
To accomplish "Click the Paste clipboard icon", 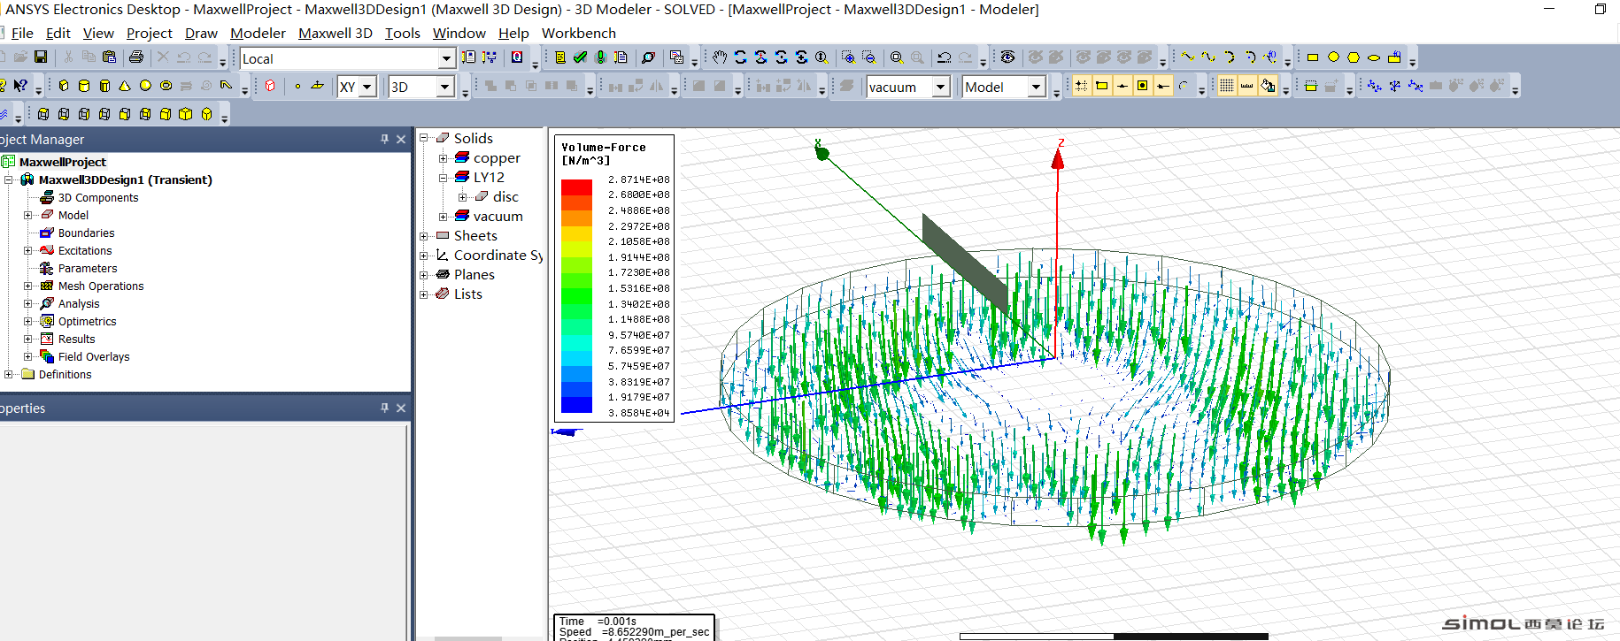I will (109, 57).
